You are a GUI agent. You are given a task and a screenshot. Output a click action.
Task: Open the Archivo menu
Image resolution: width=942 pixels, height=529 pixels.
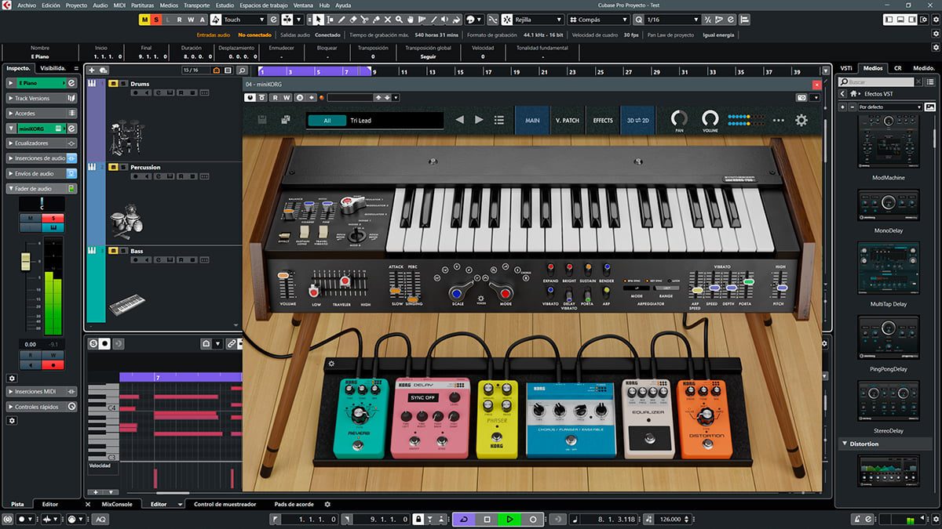click(x=27, y=5)
